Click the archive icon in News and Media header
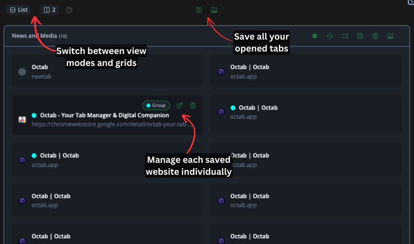This screenshot has height=244, width=414. (390, 36)
